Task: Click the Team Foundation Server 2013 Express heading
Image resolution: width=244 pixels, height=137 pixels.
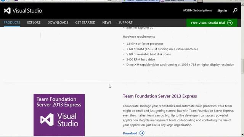Action: [160, 96]
